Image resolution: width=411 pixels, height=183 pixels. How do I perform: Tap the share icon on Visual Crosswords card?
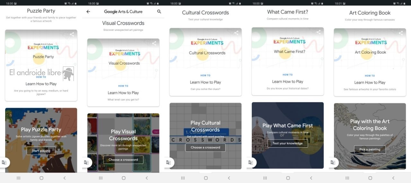pyautogui.click(x=154, y=43)
